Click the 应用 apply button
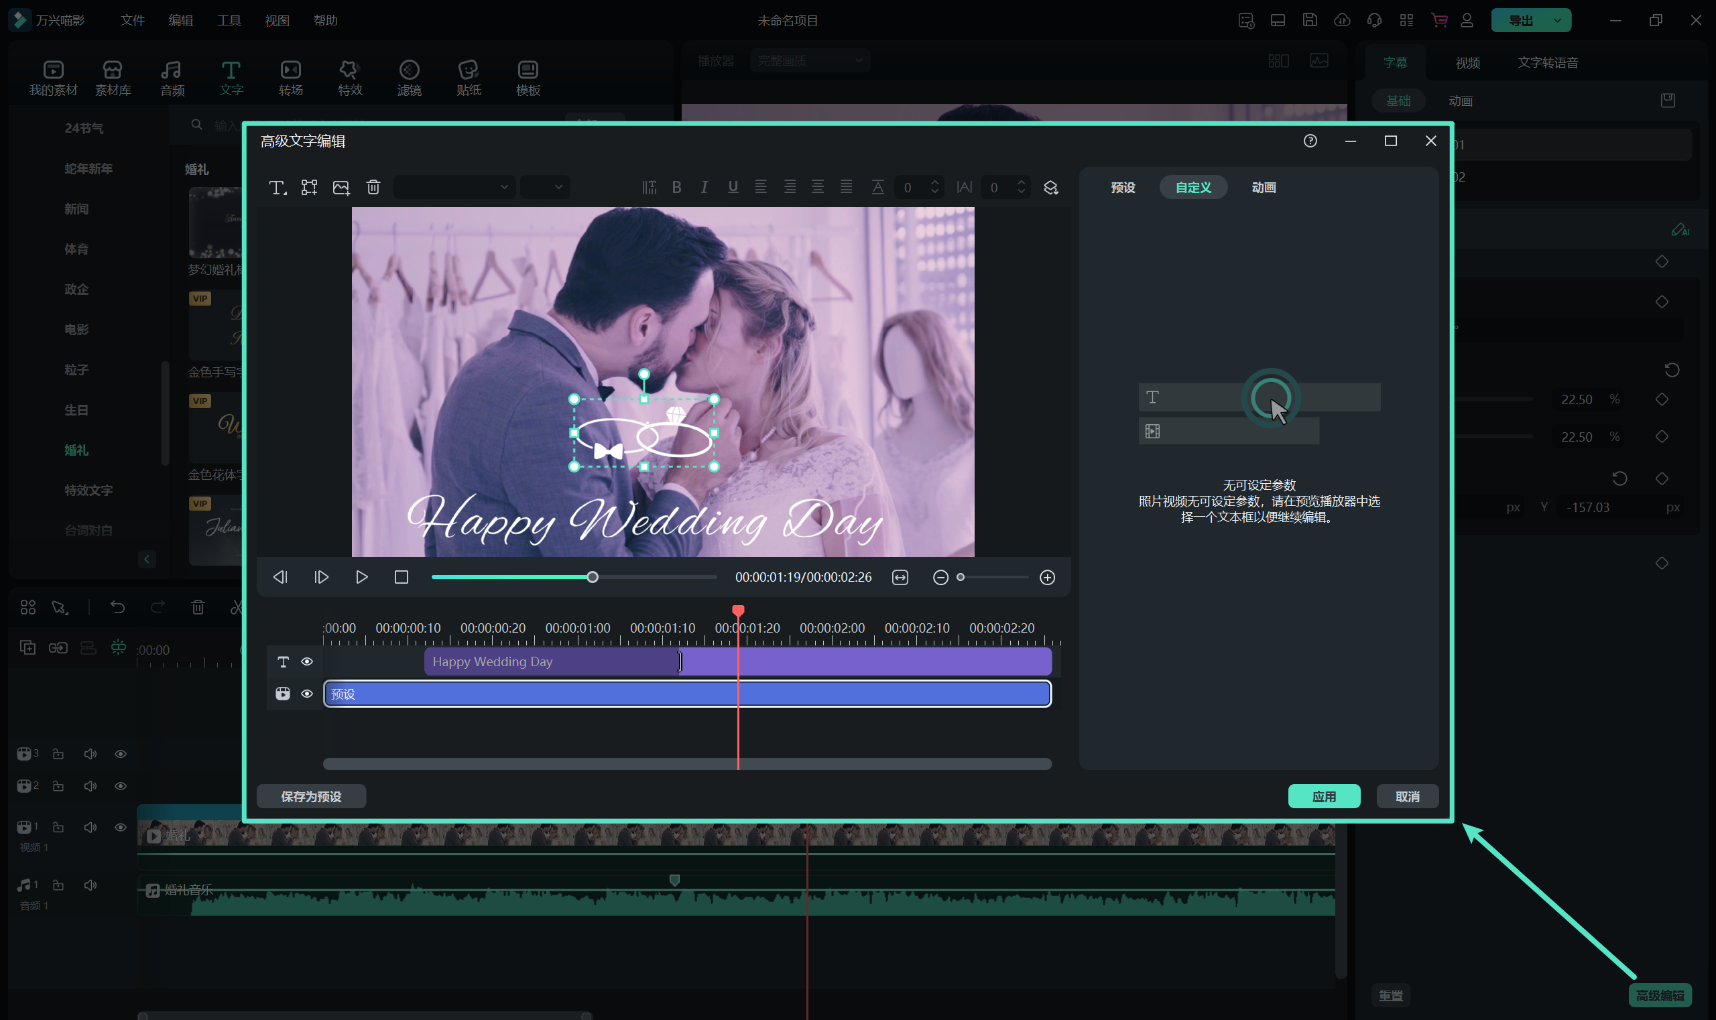The height and width of the screenshot is (1020, 1716). point(1323,796)
